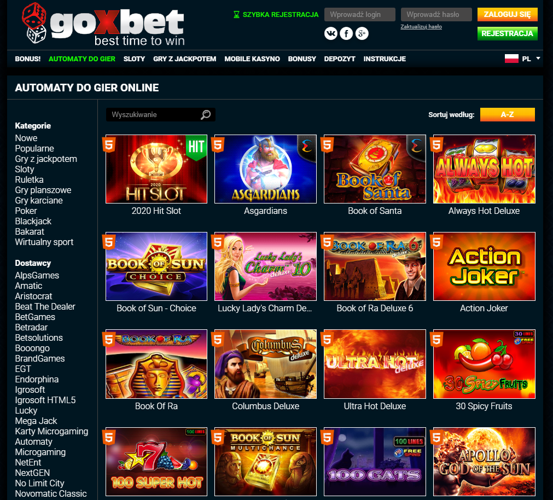Open the Book of Santa game thumbnail

click(x=375, y=169)
